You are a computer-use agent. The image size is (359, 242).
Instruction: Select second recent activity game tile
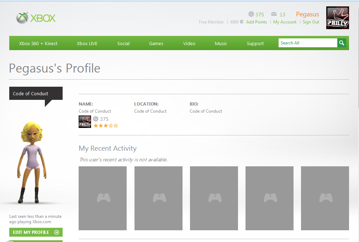[x=158, y=198]
